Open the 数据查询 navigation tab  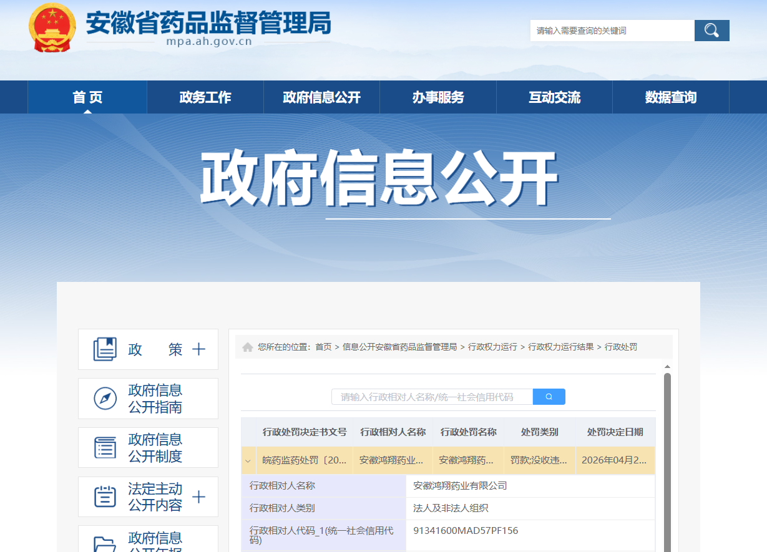click(x=670, y=97)
